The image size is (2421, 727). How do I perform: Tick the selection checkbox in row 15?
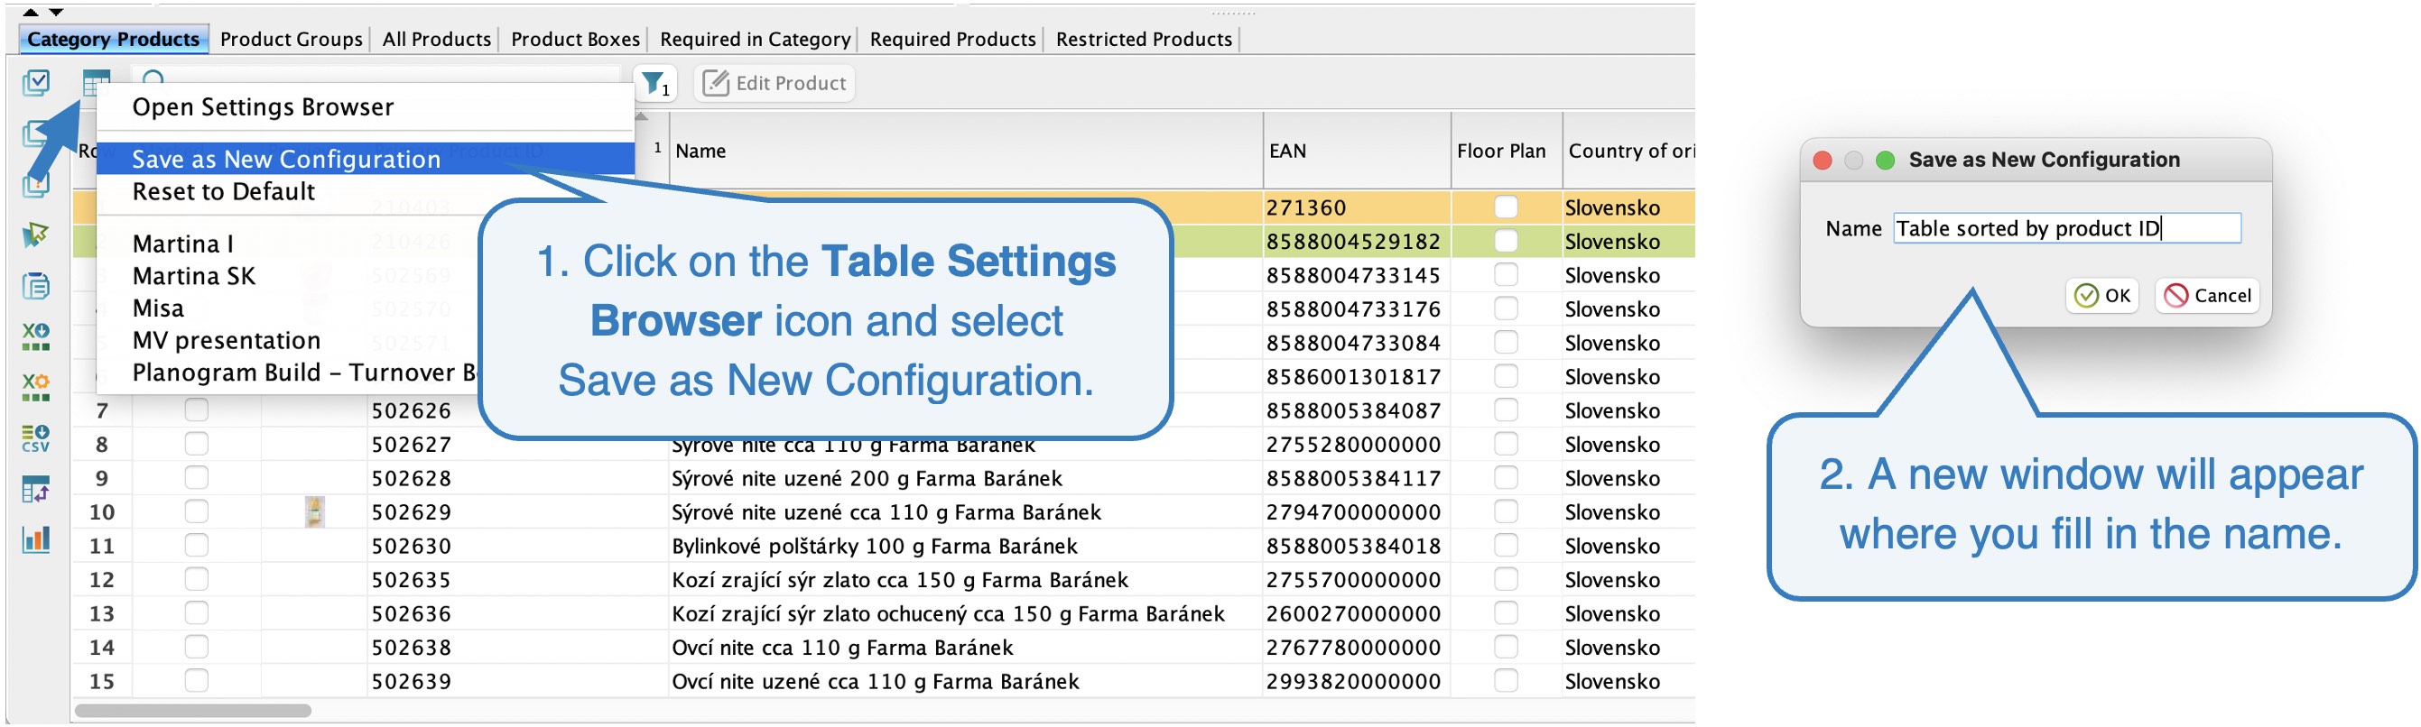(x=197, y=681)
